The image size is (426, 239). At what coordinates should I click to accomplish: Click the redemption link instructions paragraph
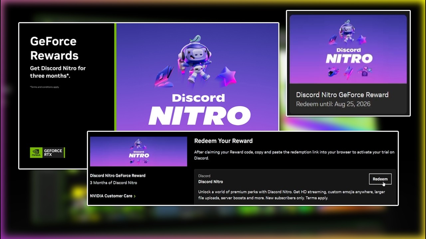(x=294, y=155)
